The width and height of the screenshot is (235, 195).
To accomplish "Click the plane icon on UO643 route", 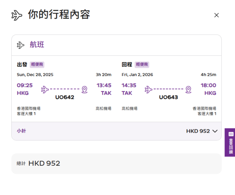I will (x=148, y=89).
